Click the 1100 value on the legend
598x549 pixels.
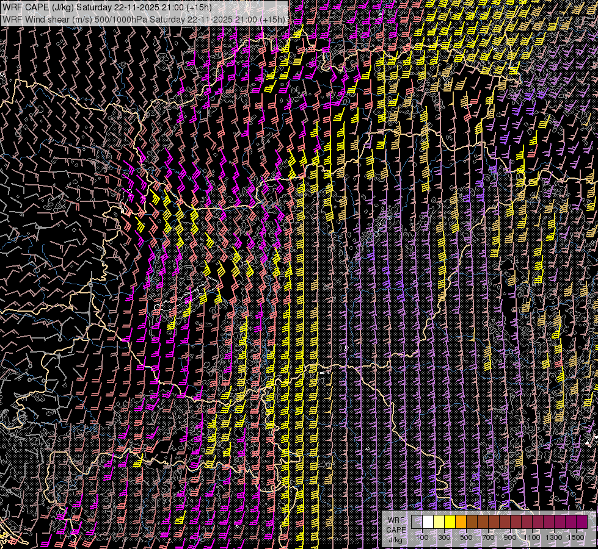532,537
